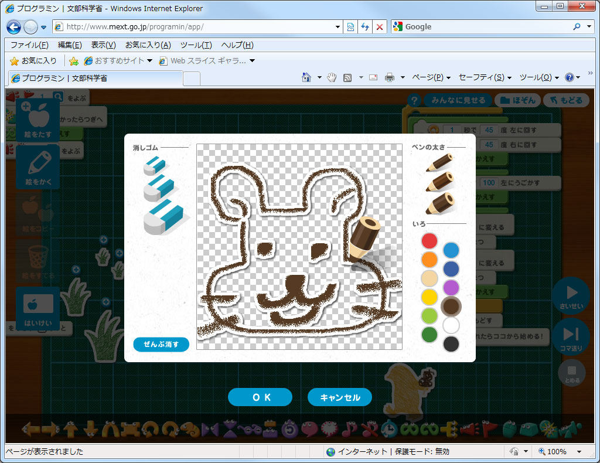Click the キャンセル button
The image size is (600, 463).
click(x=340, y=397)
